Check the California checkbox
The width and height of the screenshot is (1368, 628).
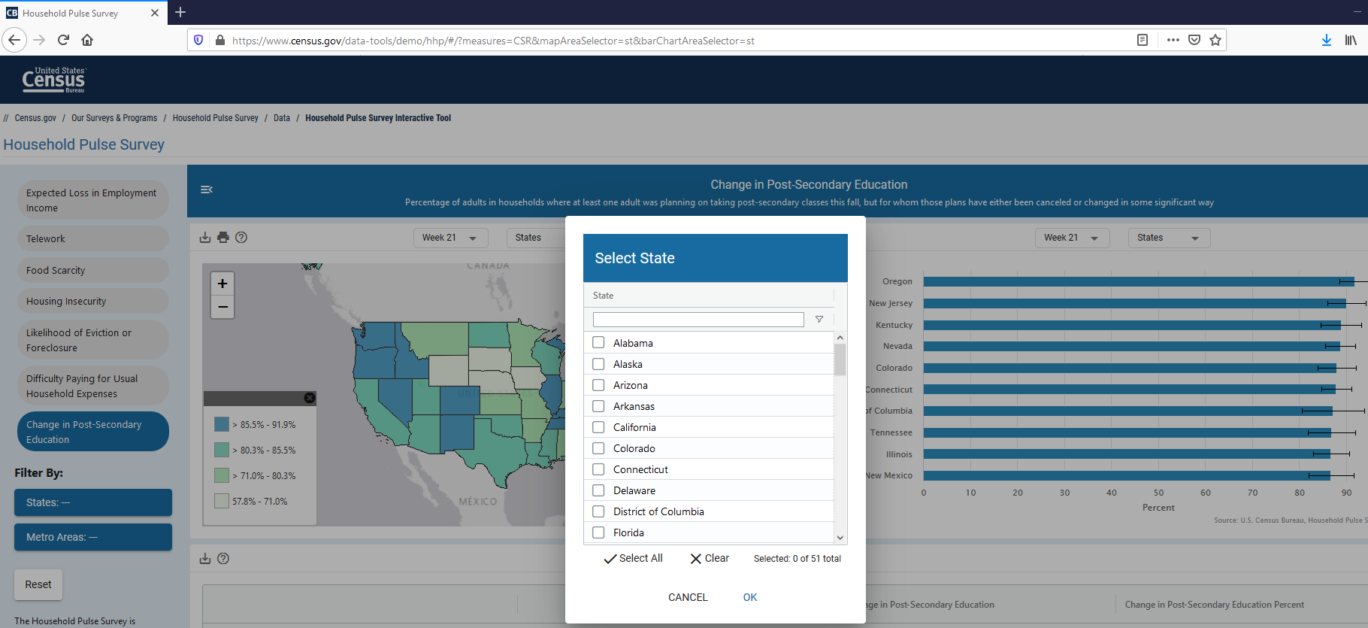(598, 427)
